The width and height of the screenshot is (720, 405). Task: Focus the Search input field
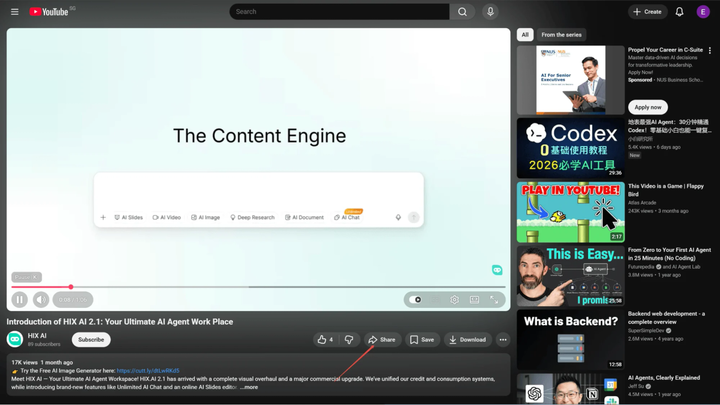coord(340,12)
